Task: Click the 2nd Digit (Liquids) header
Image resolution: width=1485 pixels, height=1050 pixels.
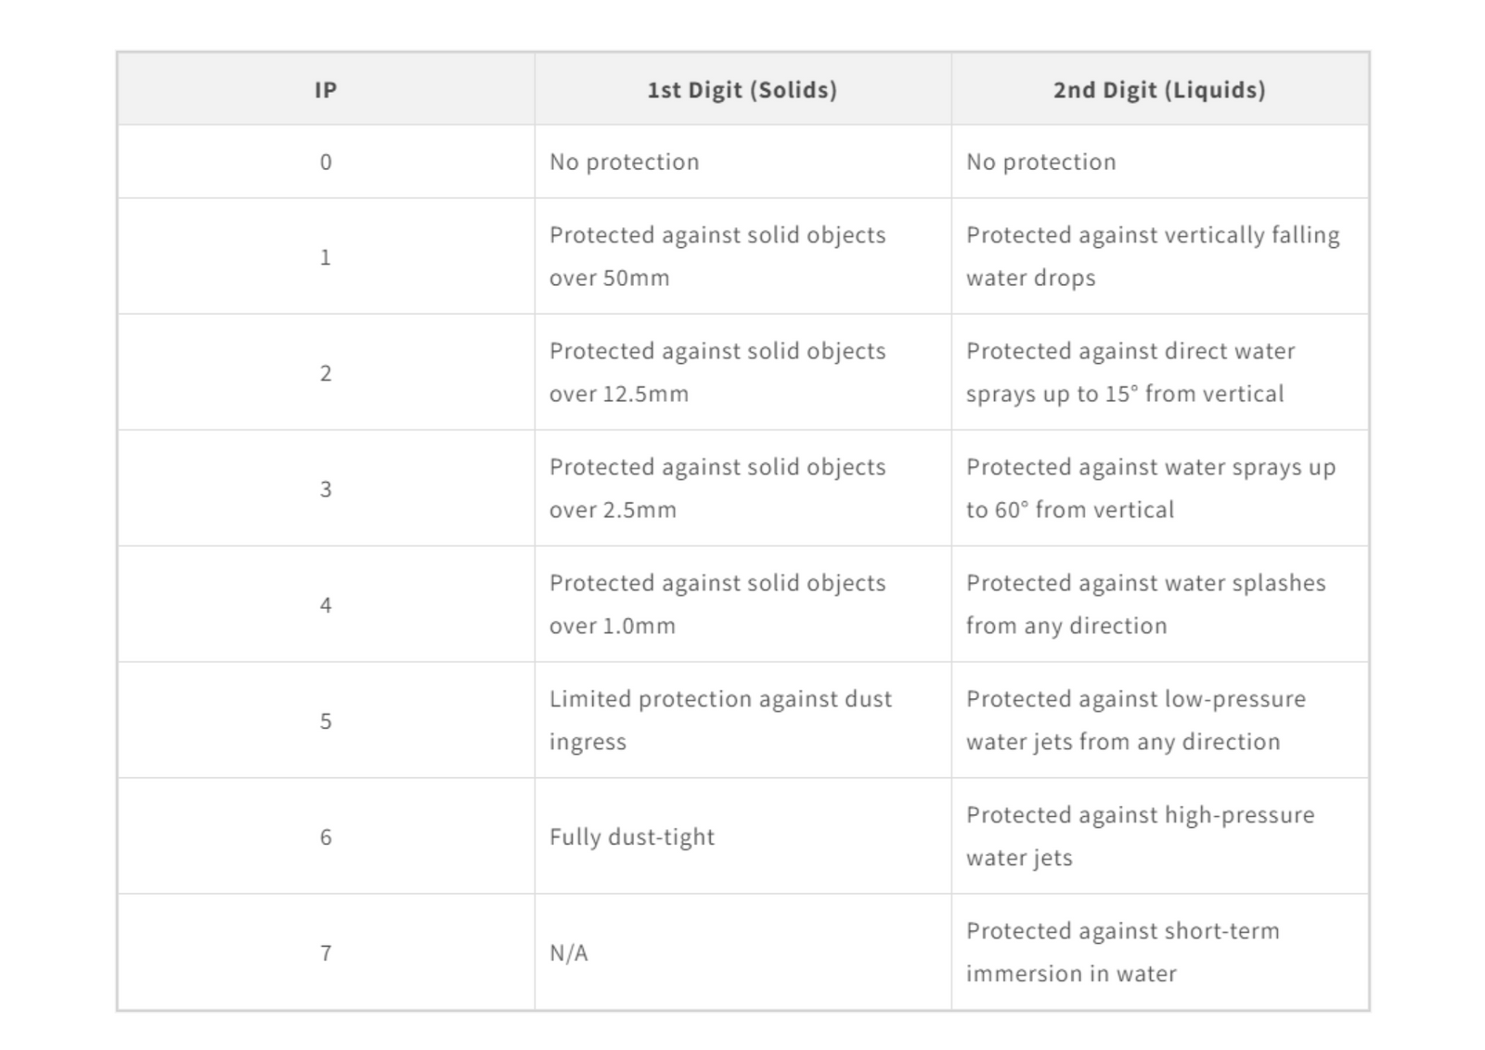Action: click(1158, 90)
